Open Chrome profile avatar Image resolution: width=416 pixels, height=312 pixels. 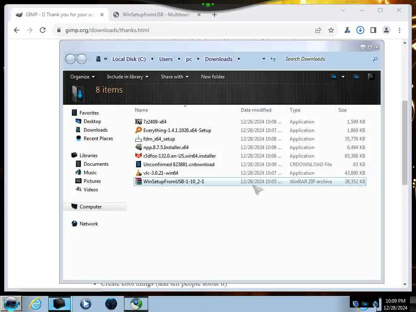386,30
